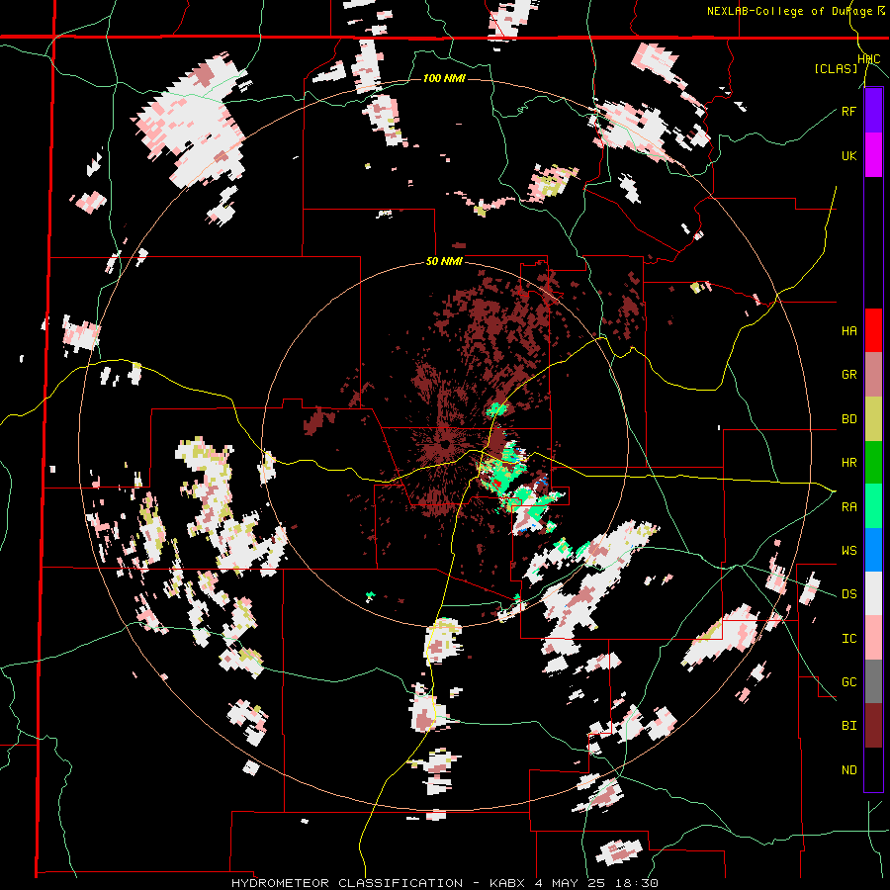890x890 pixels.
Task: Click the KABX radar site identifier
Action: click(509, 883)
